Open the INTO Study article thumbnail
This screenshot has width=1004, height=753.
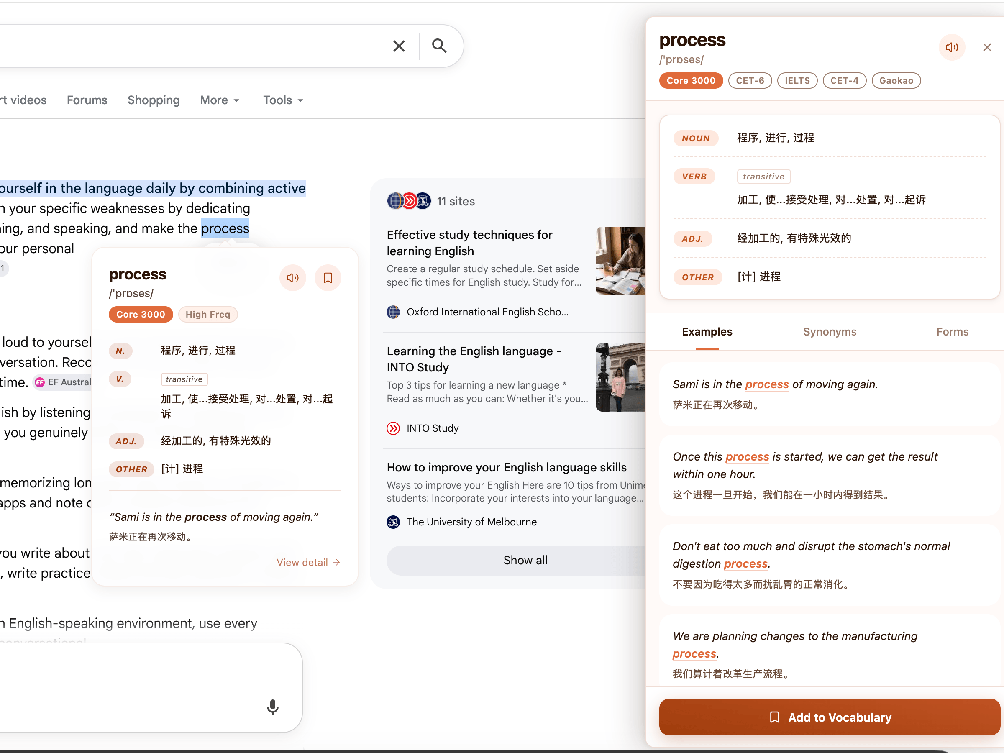point(620,377)
